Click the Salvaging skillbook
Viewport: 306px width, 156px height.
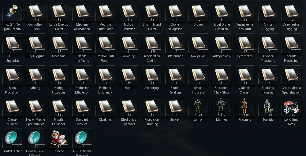pyautogui.click(x=129, y=43)
